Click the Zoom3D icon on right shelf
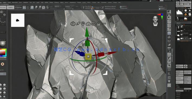Image resolution: width=192 pixels, height=99 pixels. pyautogui.click(x=169, y=62)
